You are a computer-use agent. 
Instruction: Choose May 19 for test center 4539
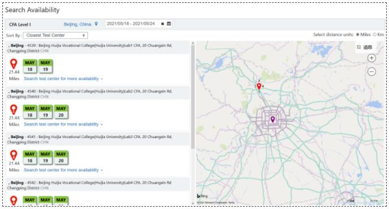click(x=45, y=66)
